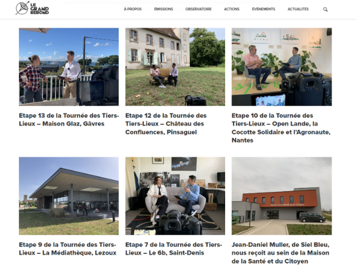Open the Émissions menu

coord(164,9)
